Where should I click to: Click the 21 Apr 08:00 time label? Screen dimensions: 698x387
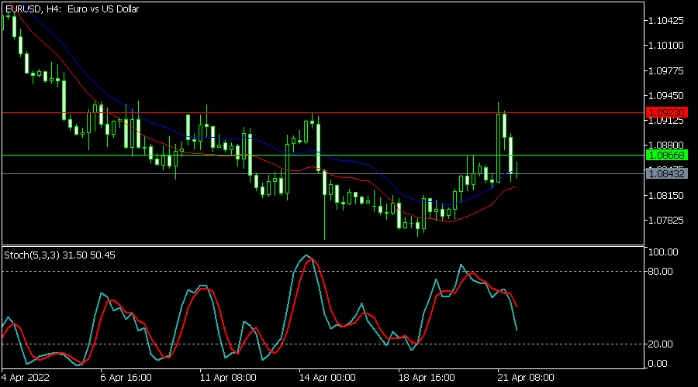[x=526, y=378]
